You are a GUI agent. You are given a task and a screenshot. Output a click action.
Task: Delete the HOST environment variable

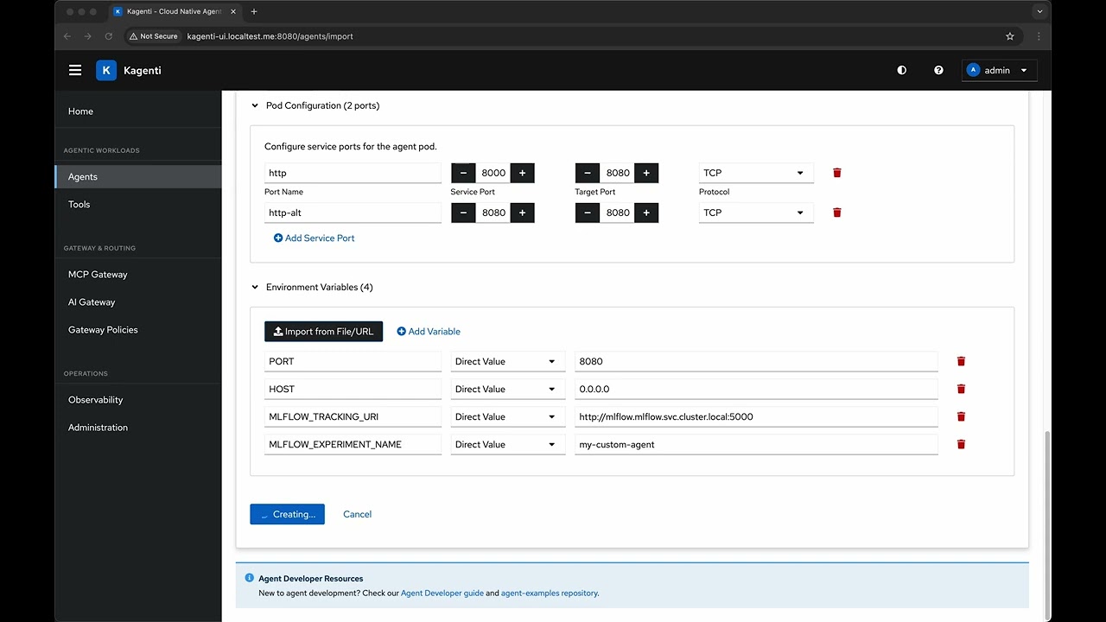(961, 389)
